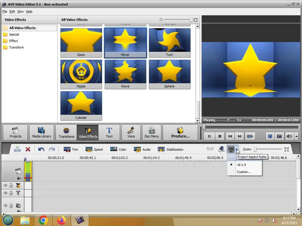This screenshot has width=302, height=226.
Task: Adjust the timeline Zoom slider
Action: (x=255, y=149)
